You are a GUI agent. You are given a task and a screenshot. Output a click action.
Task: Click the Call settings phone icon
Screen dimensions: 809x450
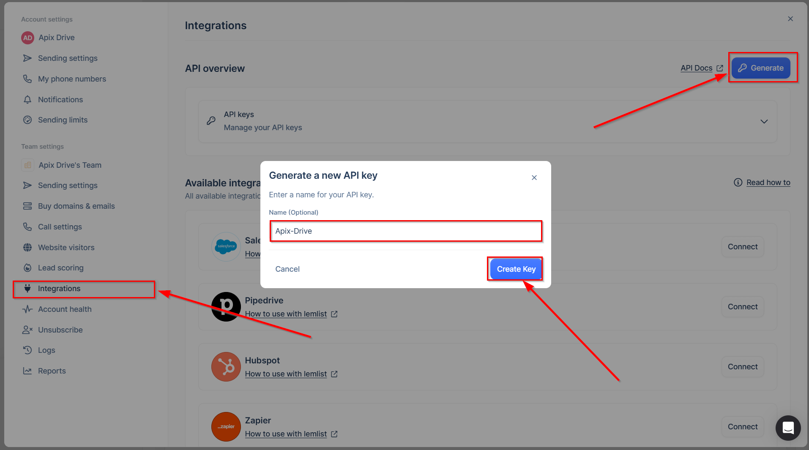[x=27, y=226]
